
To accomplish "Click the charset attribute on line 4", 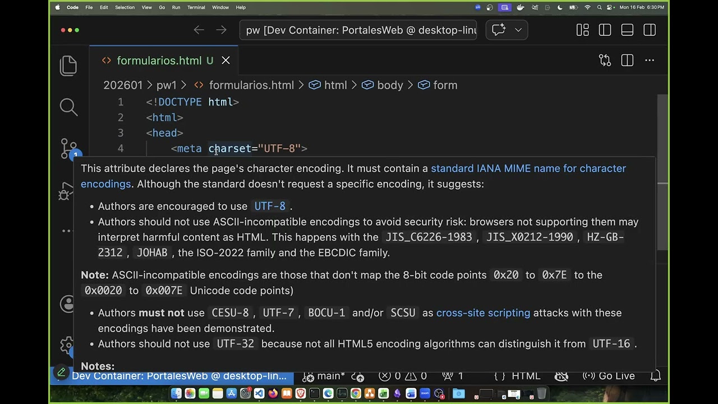I will 230,149.
